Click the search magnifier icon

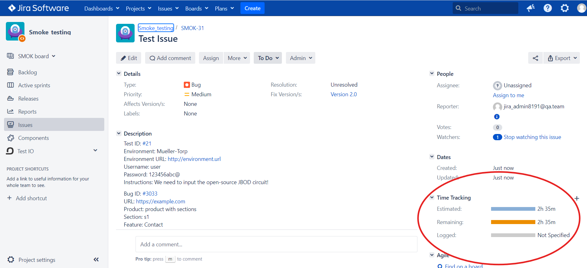point(459,8)
